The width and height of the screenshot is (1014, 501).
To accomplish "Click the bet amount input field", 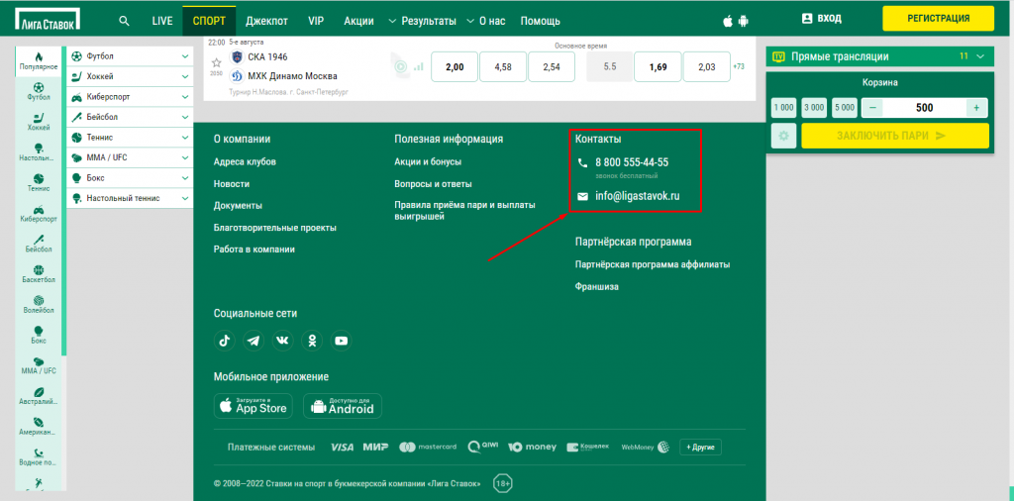I will [924, 107].
